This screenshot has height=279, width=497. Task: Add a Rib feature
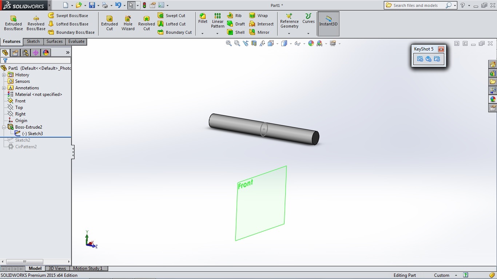tap(234, 16)
